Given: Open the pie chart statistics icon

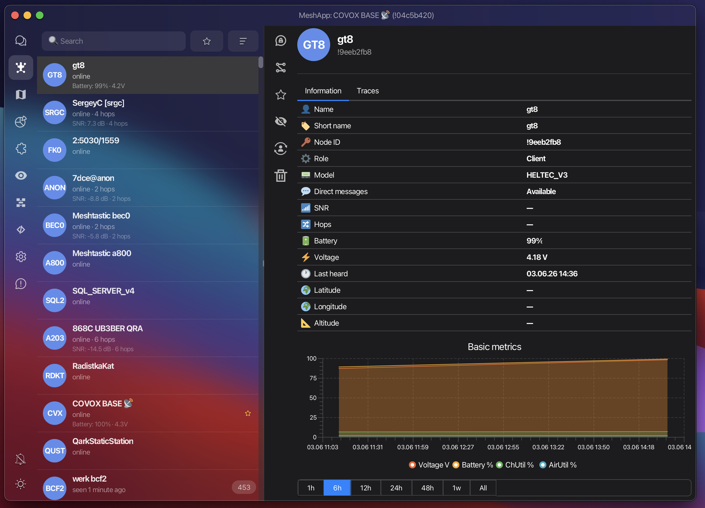Looking at the screenshot, I should tap(21, 122).
